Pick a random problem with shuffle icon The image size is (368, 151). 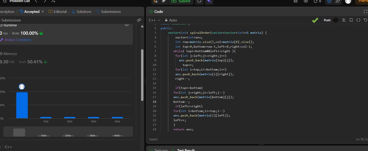tap(53, 1)
